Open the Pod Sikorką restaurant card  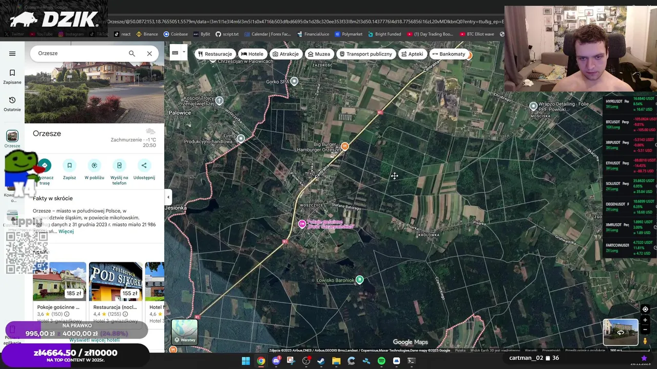tap(115, 292)
